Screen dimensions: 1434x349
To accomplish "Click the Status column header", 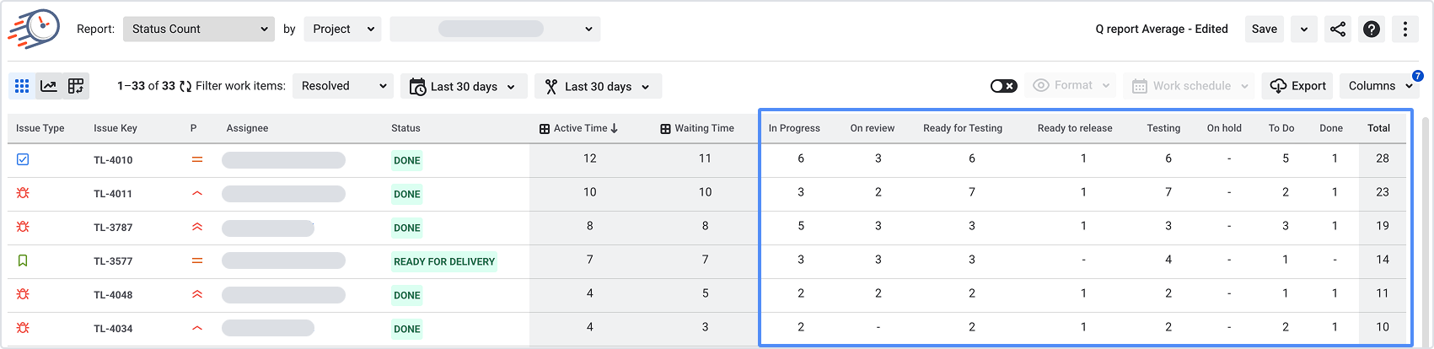I will 405,128.
